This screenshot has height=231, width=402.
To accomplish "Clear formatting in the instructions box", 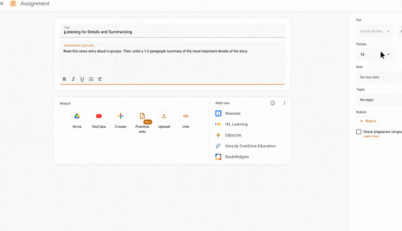I will coord(100,79).
